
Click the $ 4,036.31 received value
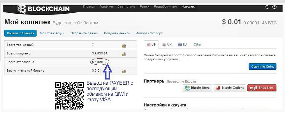coord(100,53)
